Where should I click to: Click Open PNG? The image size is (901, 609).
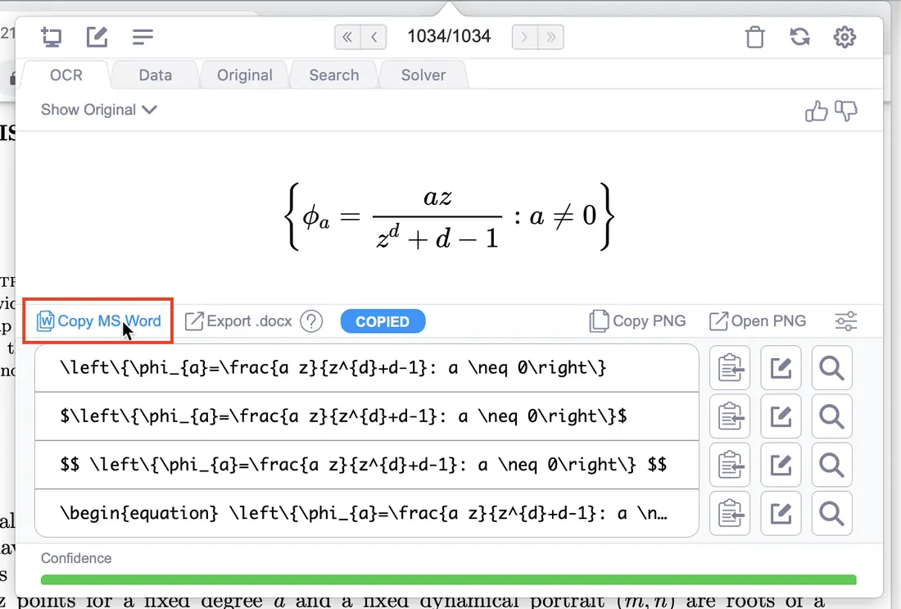coord(758,320)
